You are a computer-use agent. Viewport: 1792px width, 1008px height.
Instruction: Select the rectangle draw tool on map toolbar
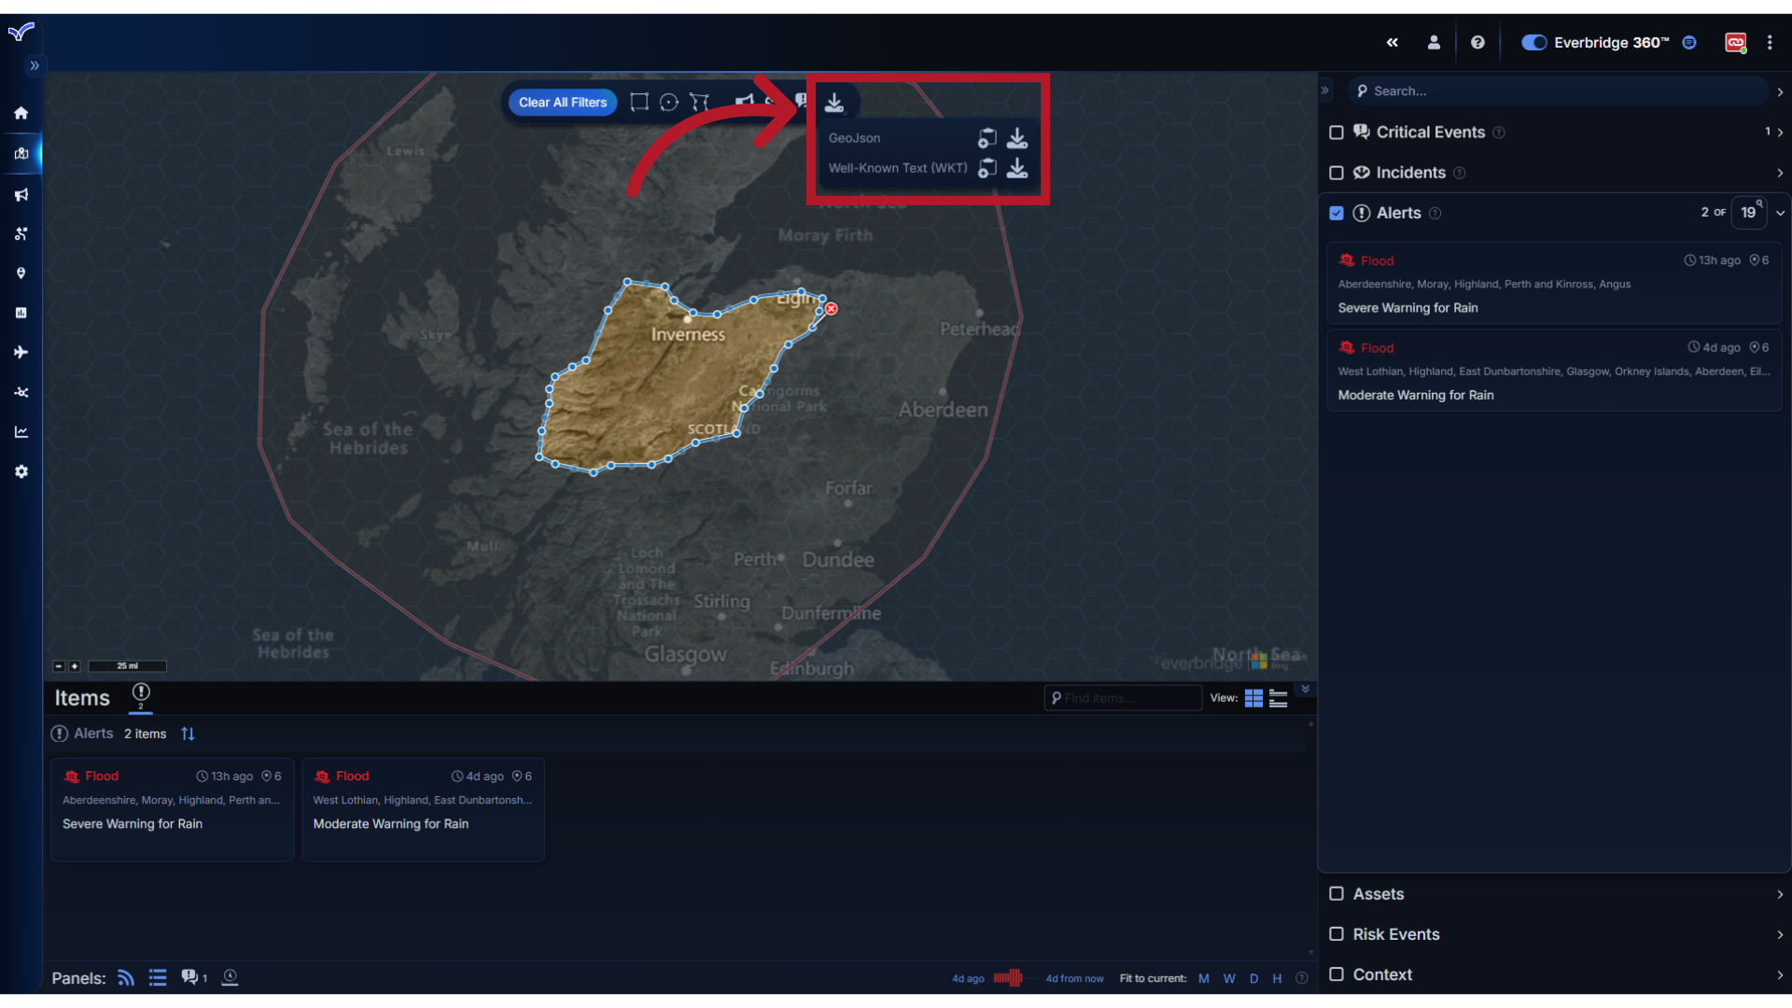639,103
